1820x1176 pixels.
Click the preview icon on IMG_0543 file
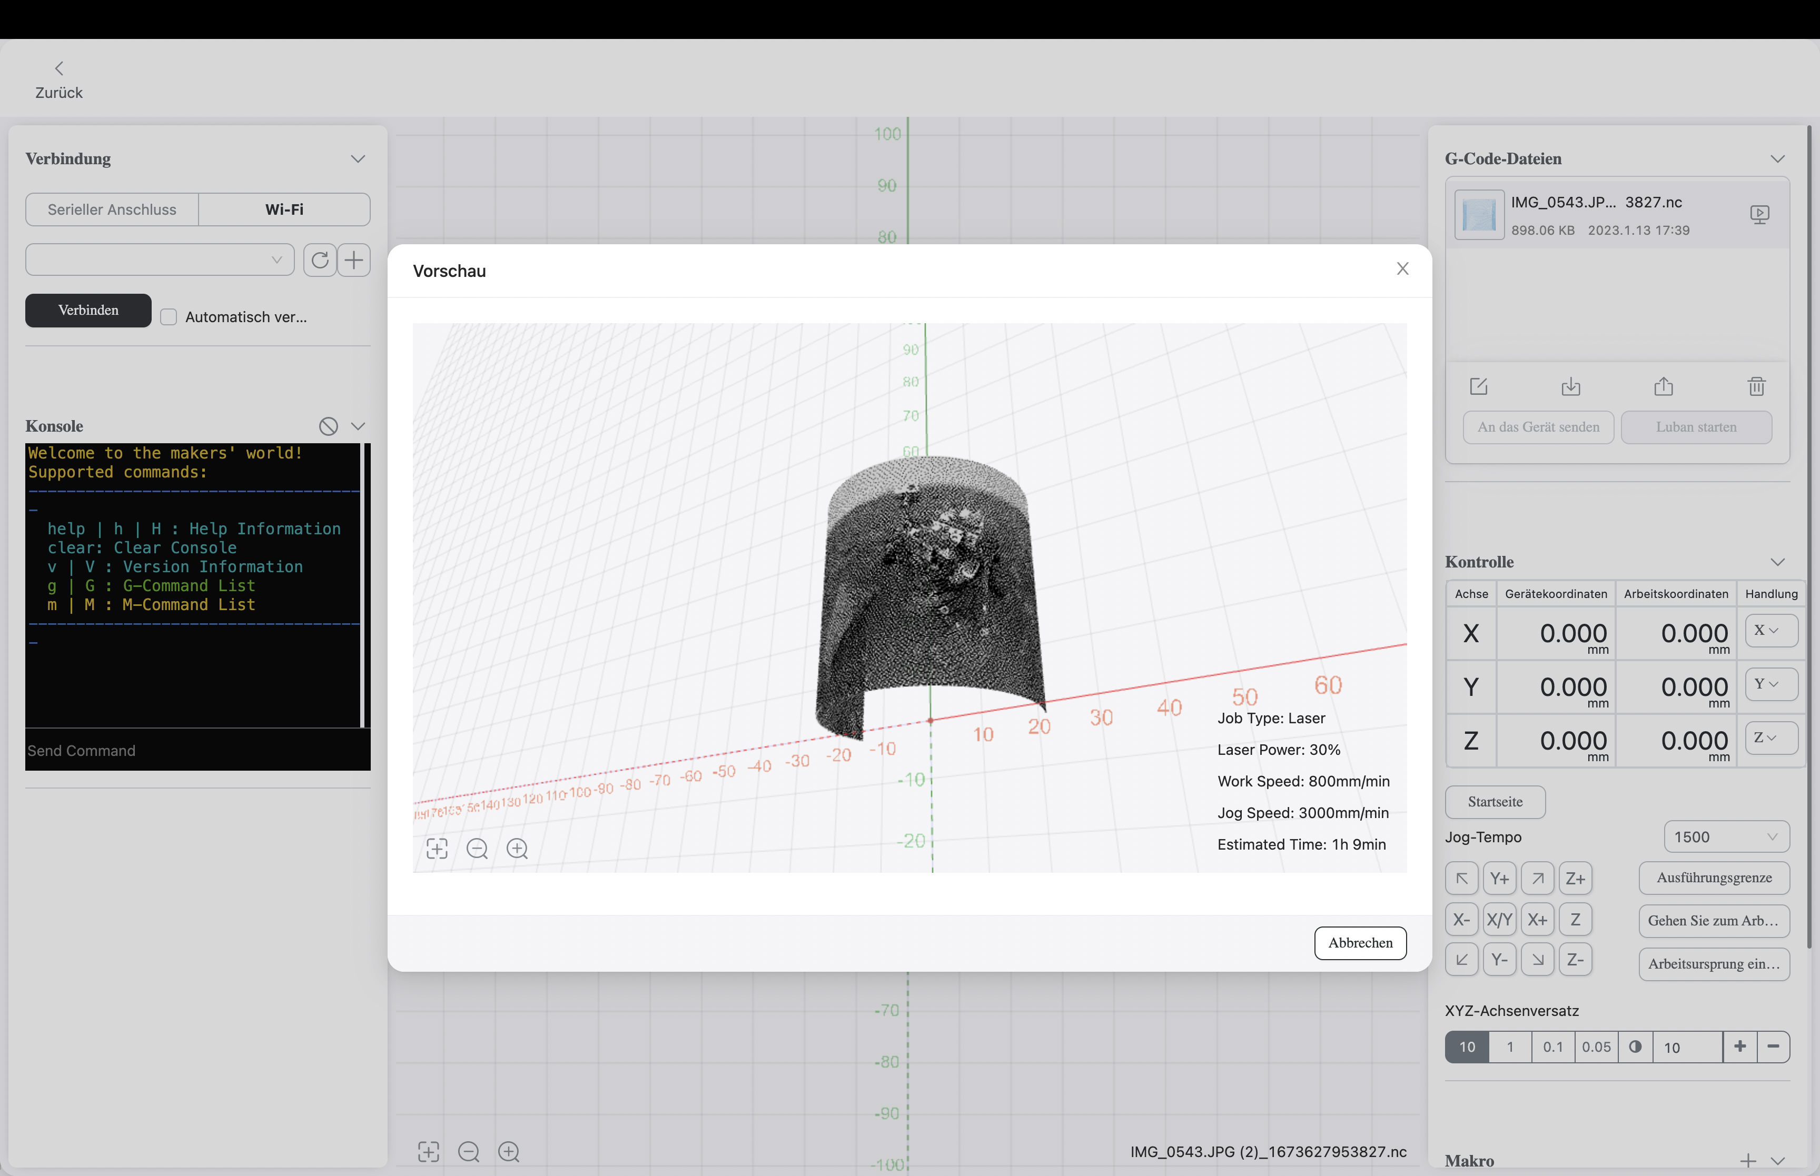[1759, 215]
